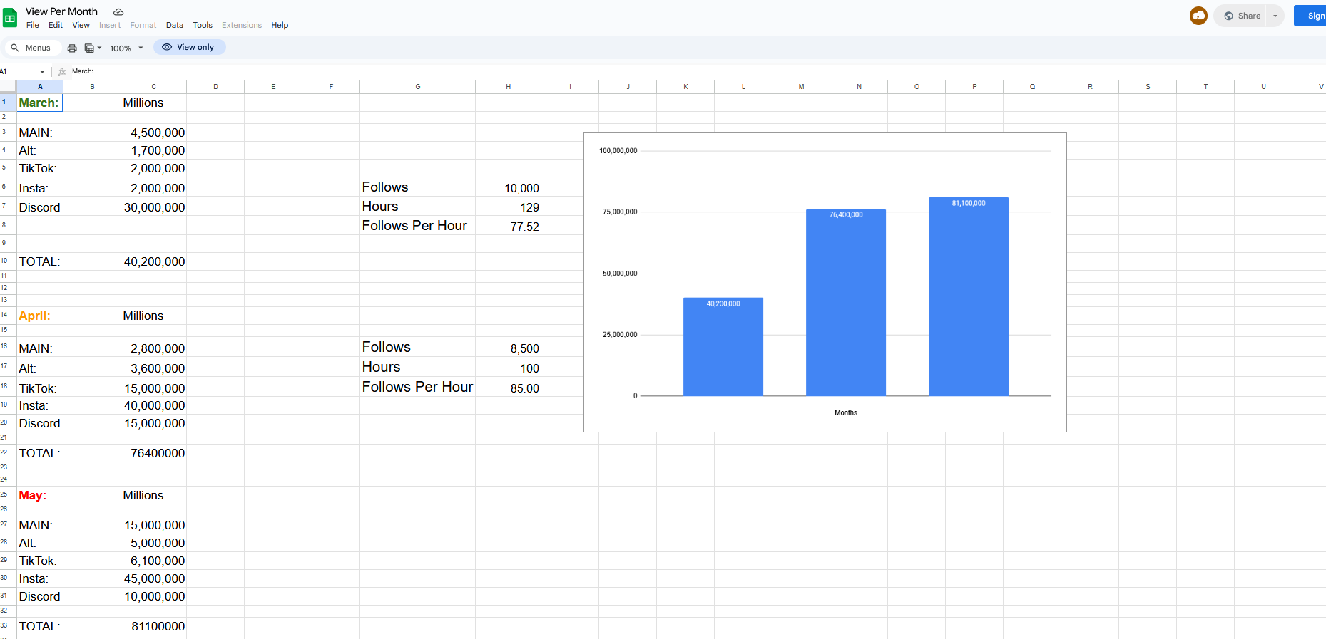Click the Sign in button
This screenshot has width=1326, height=639.
[1311, 16]
